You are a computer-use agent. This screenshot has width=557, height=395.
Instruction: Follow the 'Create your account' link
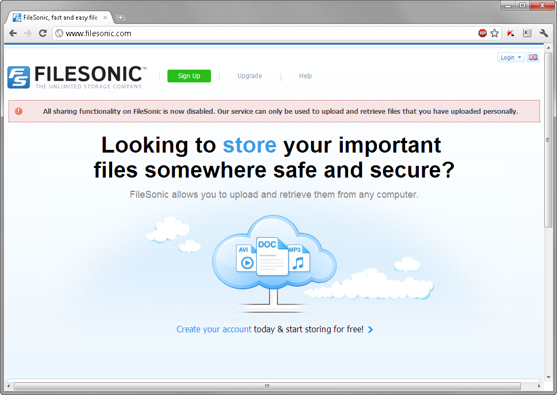[214, 329]
